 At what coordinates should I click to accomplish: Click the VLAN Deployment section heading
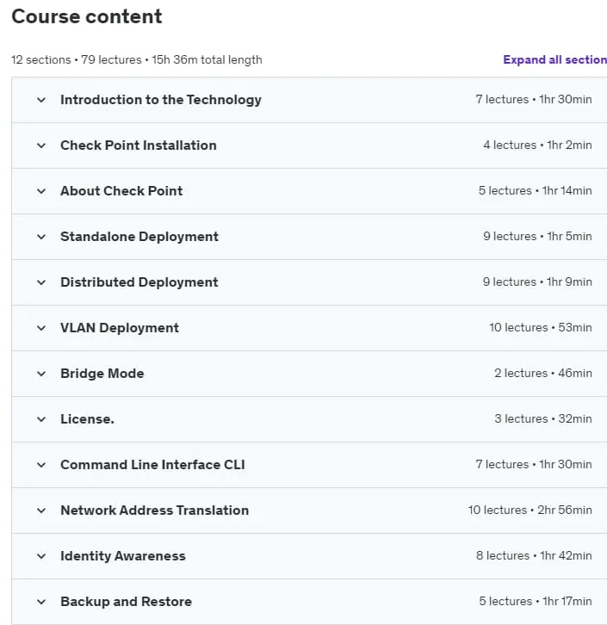pos(120,328)
